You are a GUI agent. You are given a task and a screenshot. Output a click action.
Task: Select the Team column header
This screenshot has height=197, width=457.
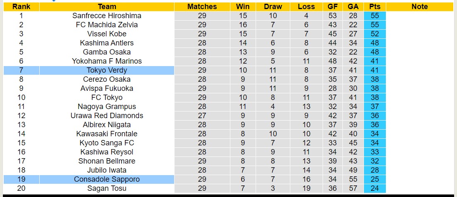click(107, 7)
